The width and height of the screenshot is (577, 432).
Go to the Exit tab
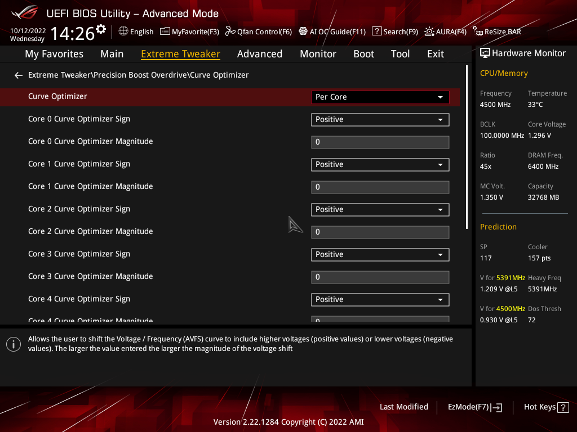point(436,54)
